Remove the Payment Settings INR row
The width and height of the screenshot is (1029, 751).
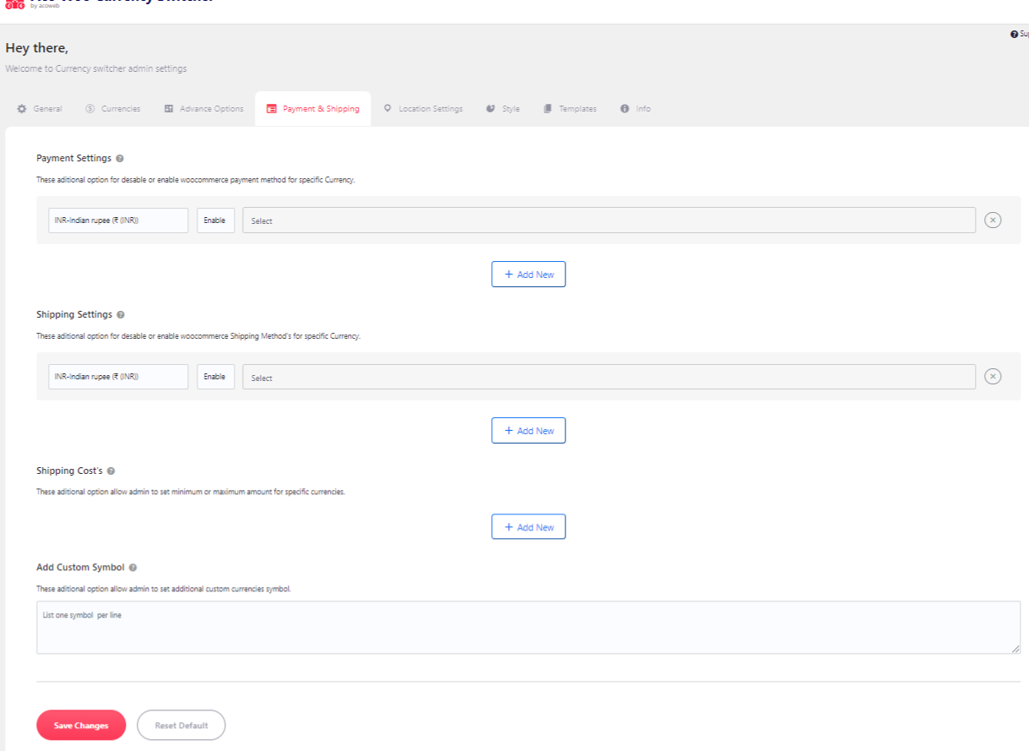click(x=994, y=220)
